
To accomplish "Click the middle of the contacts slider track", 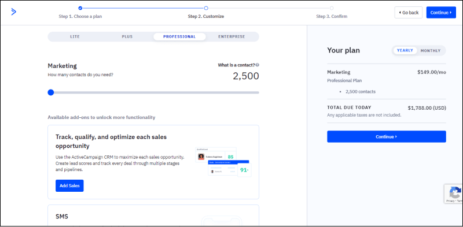I will point(153,92).
